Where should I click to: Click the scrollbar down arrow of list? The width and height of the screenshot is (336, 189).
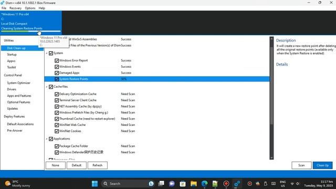click(271, 157)
